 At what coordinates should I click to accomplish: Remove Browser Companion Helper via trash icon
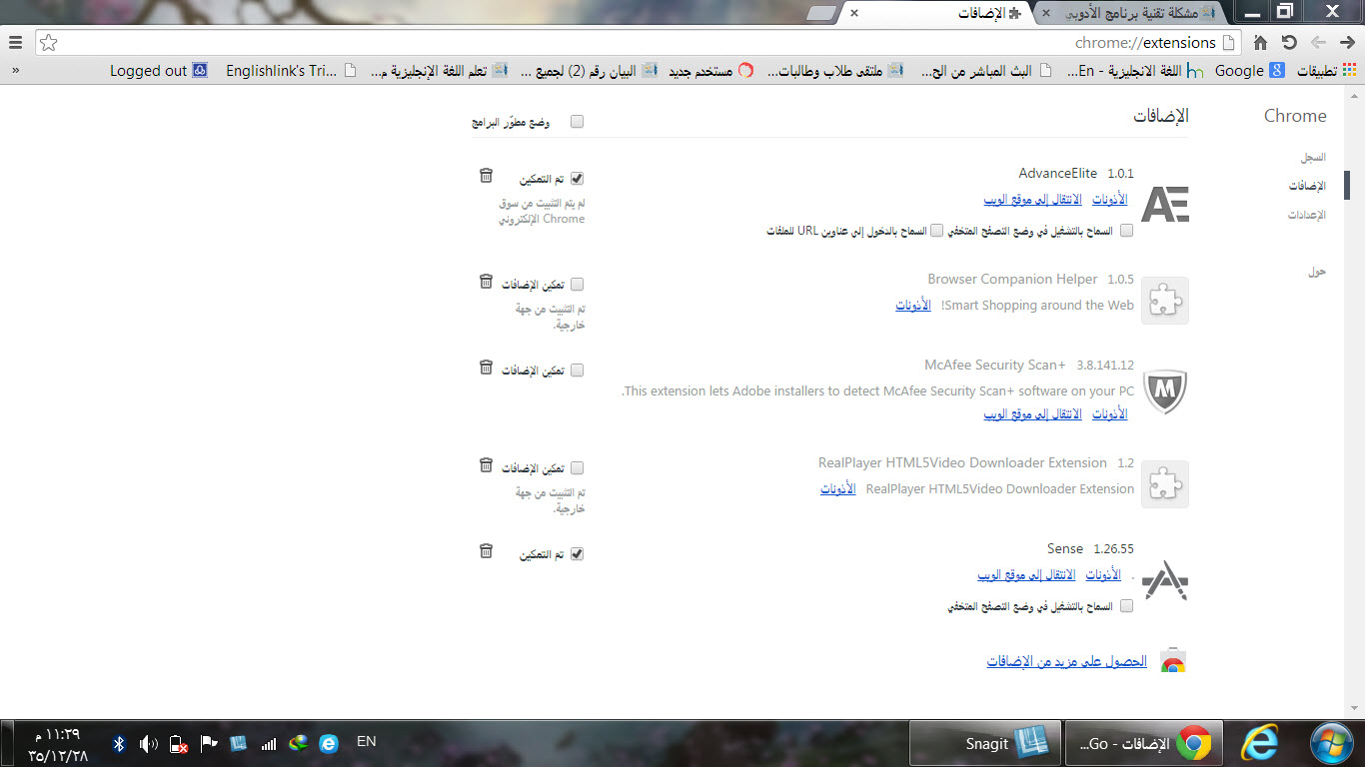tap(486, 282)
